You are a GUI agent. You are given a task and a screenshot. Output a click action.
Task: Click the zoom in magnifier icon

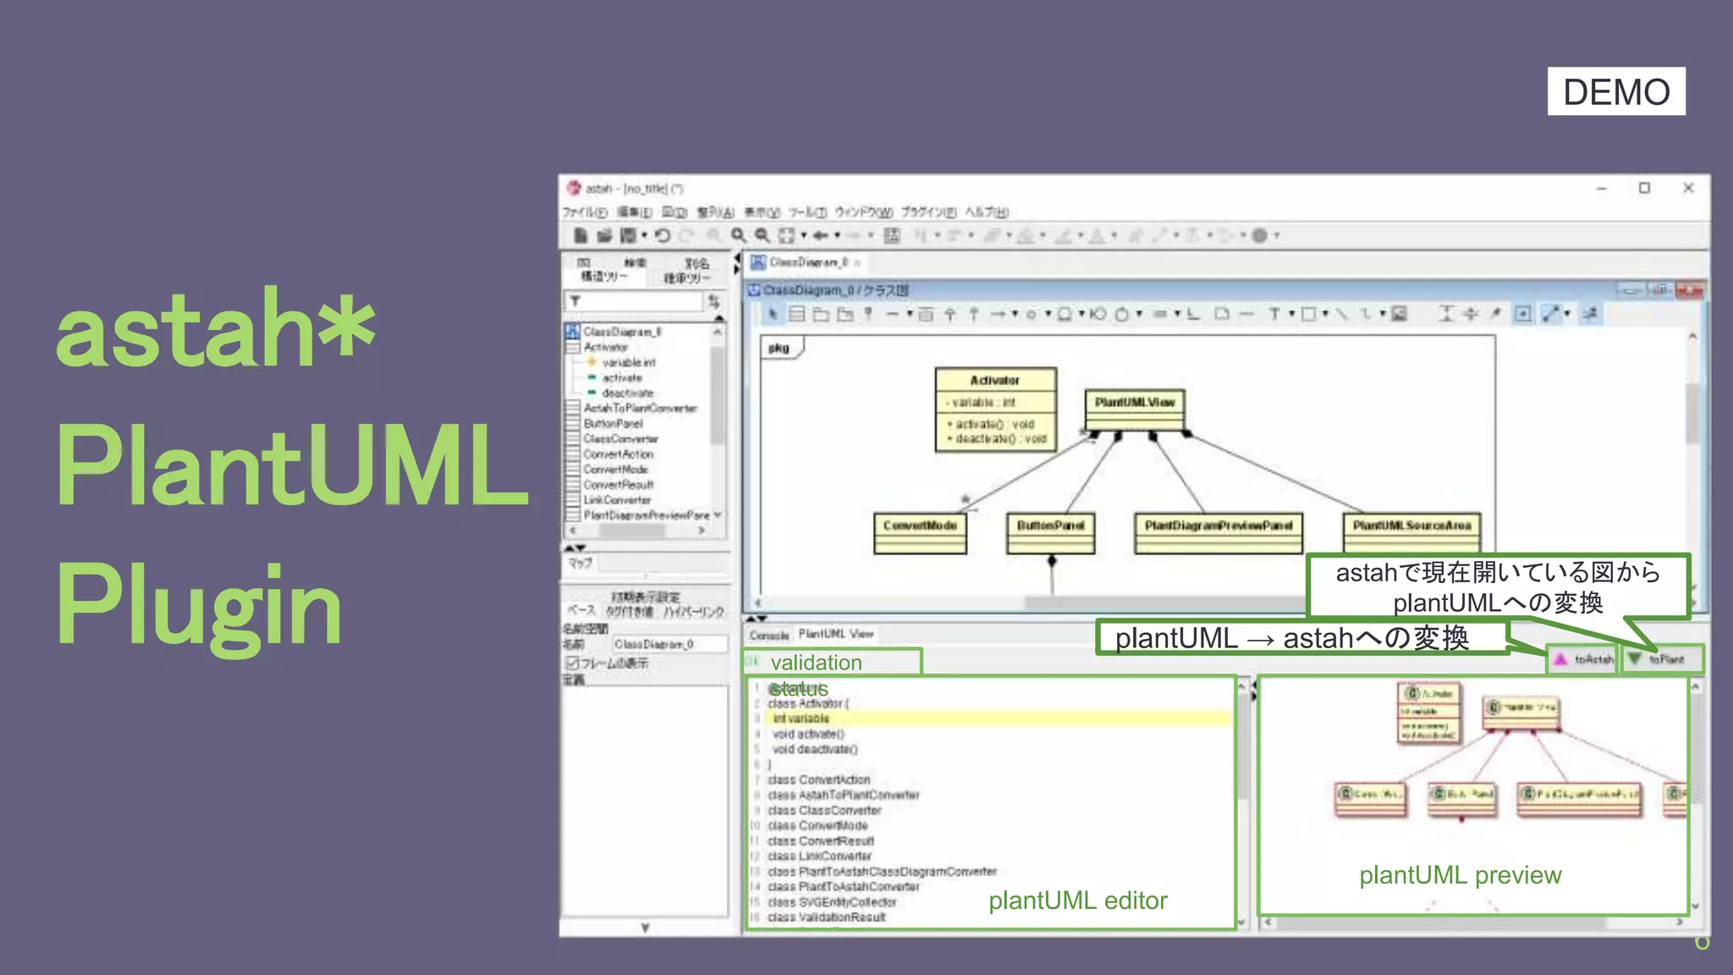pos(739,235)
